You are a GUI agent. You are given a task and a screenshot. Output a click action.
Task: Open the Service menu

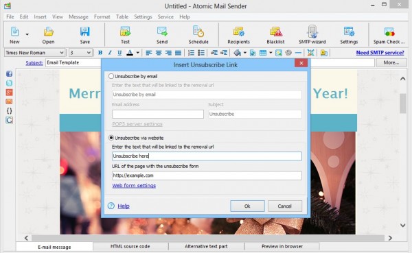pyautogui.click(x=165, y=16)
